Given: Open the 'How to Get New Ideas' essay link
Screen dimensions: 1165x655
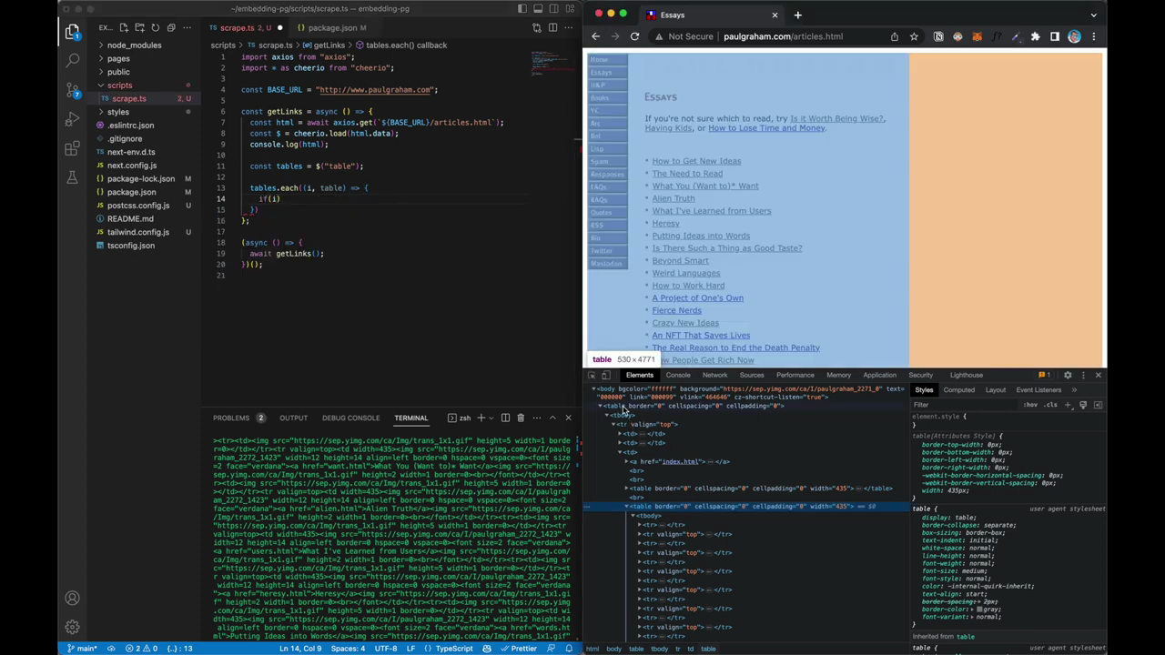Looking at the screenshot, I should point(696,161).
